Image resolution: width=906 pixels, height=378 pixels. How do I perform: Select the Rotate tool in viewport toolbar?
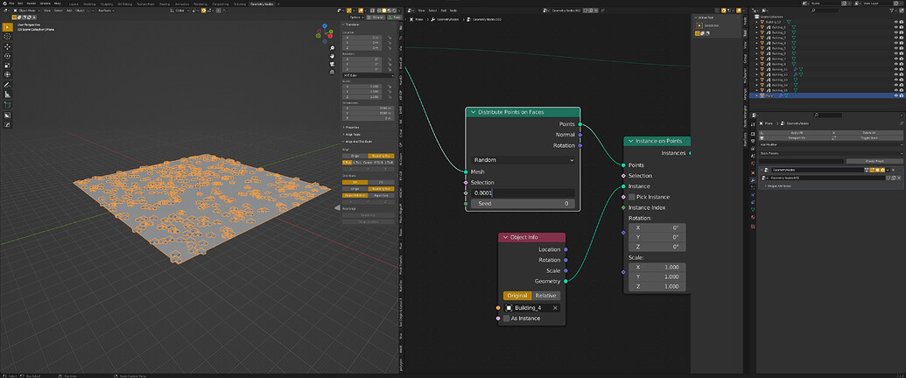pos(8,56)
